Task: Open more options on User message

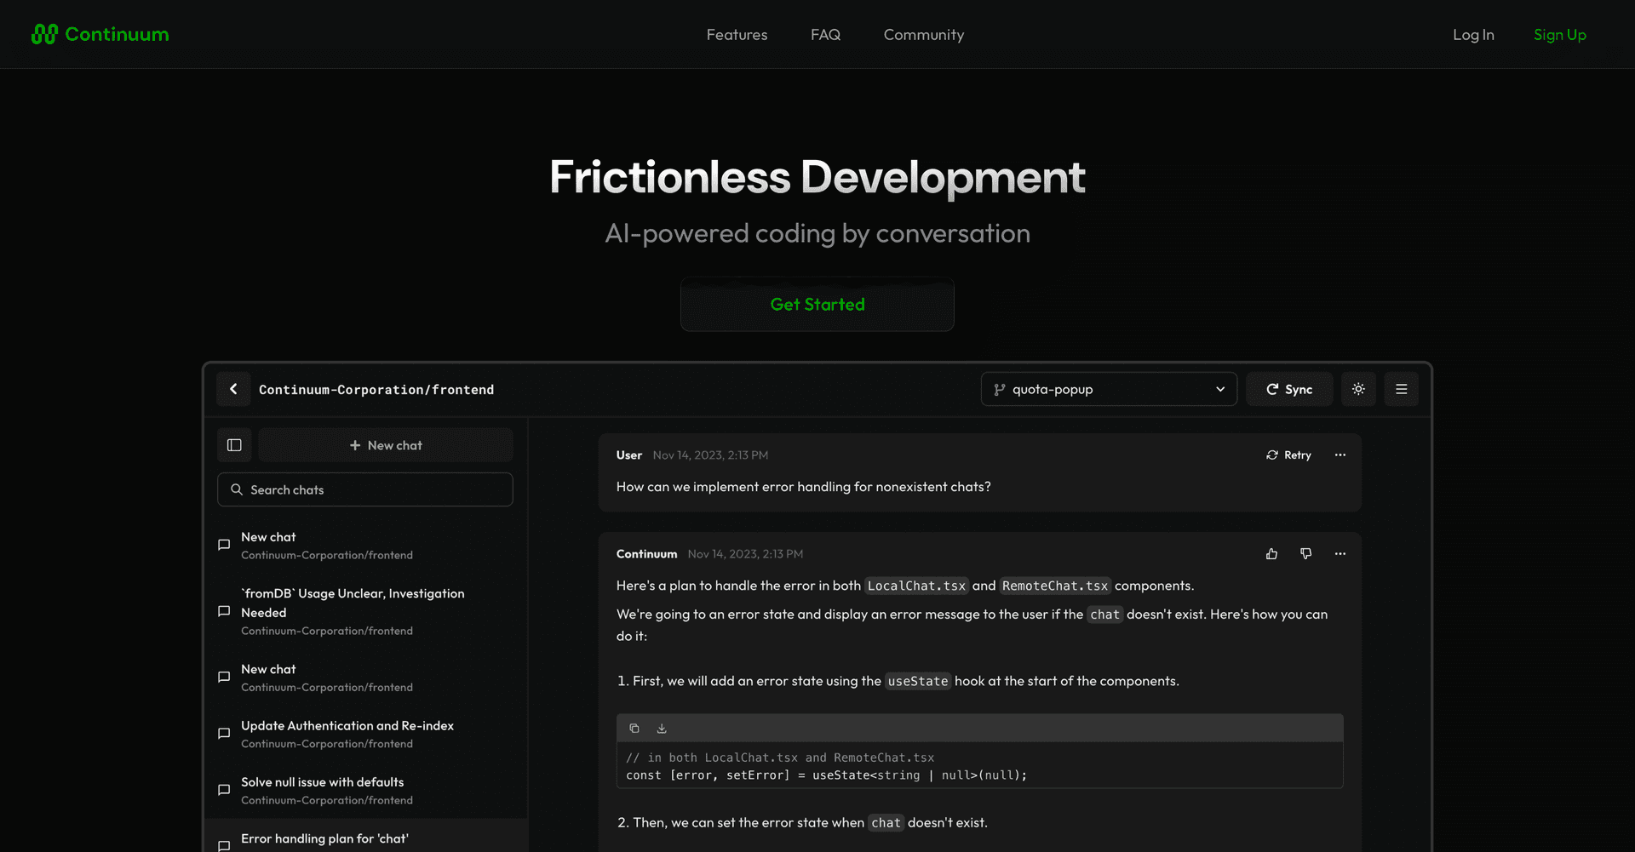Action: (1340, 455)
